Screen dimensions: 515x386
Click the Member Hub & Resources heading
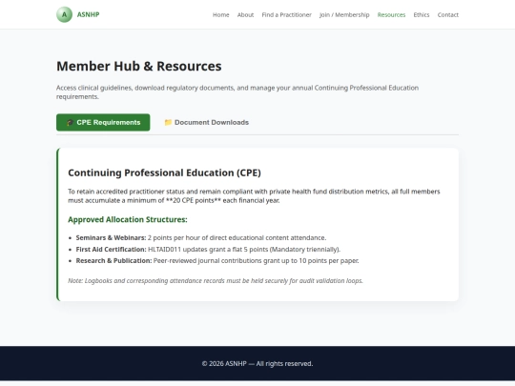tap(139, 66)
